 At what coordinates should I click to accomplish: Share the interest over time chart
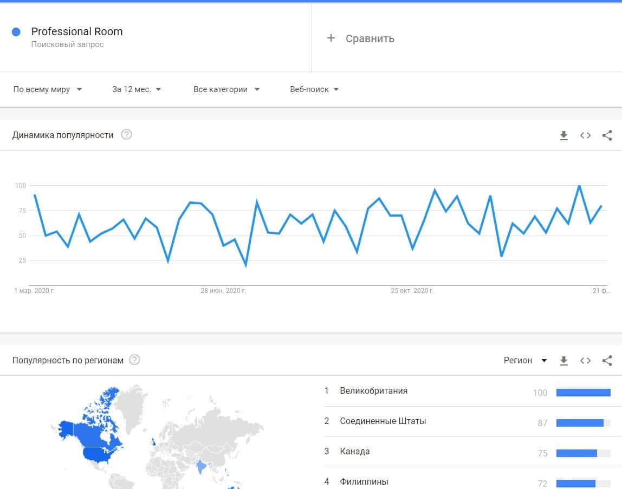point(607,135)
